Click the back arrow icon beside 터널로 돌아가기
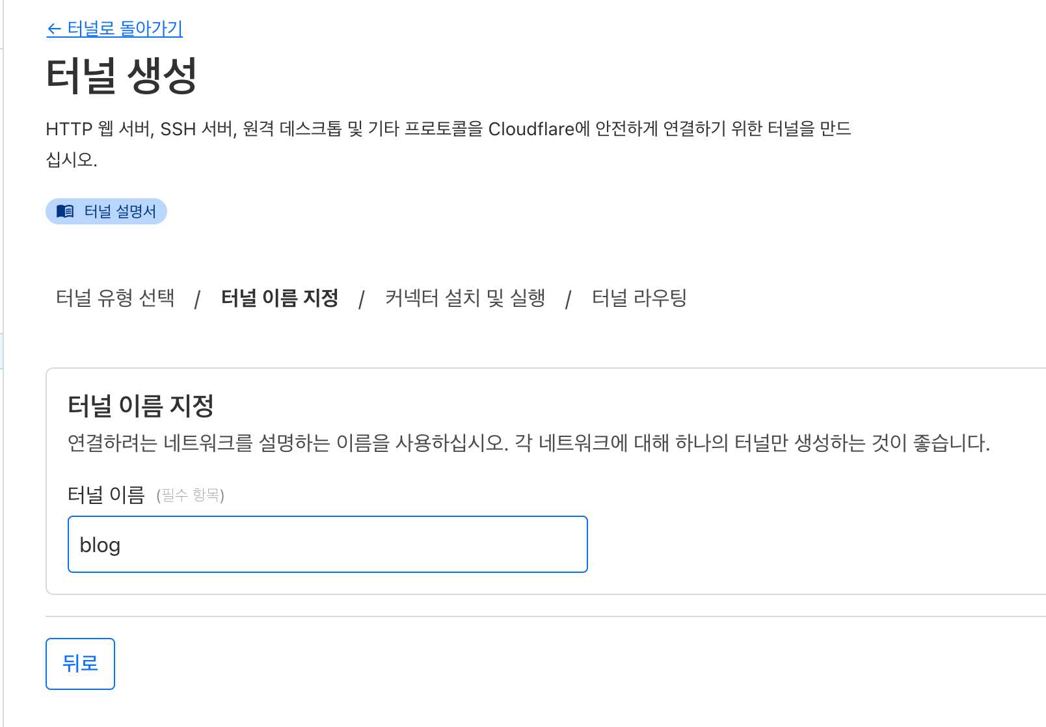This screenshot has height=727, width=1046. [54, 29]
